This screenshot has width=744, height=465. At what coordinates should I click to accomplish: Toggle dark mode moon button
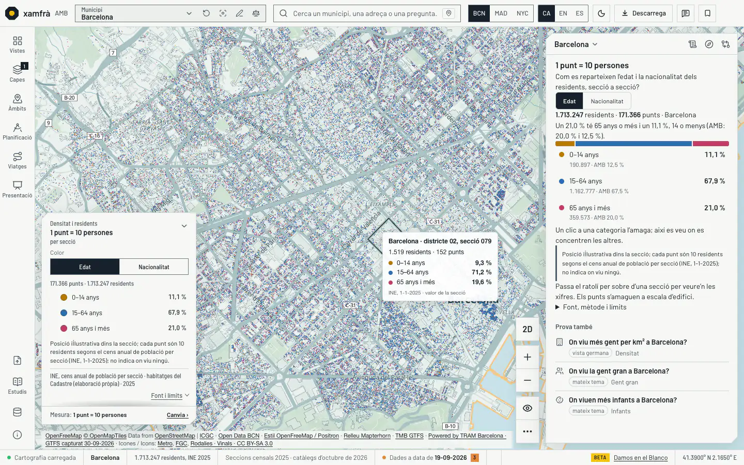click(601, 13)
